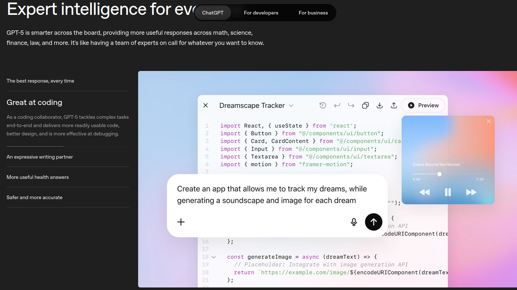Send the prompt with the arrow button

(x=373, y=222)
